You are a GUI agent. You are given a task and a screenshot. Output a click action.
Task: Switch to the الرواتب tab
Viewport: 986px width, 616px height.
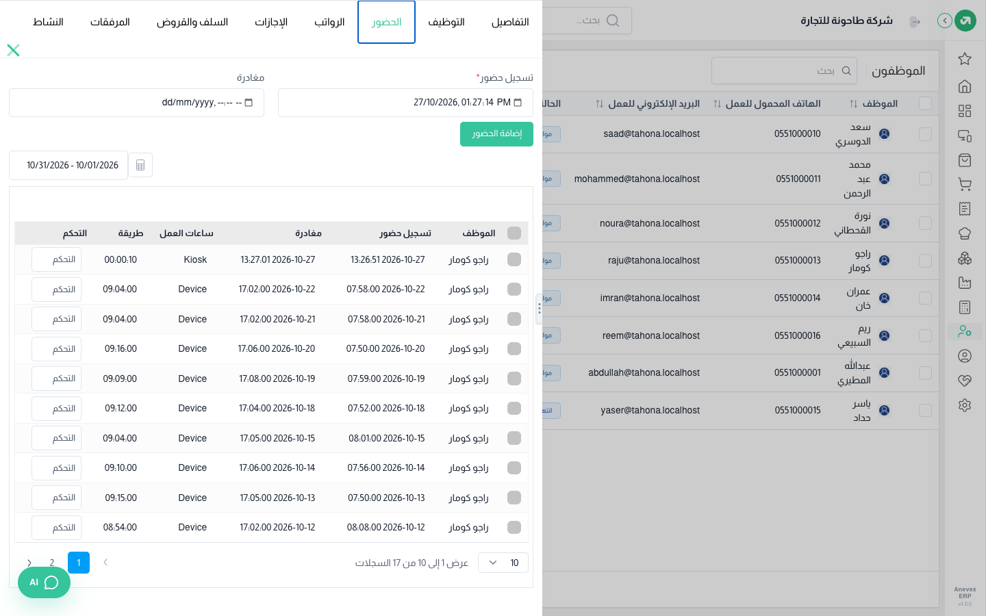(329, 22)
